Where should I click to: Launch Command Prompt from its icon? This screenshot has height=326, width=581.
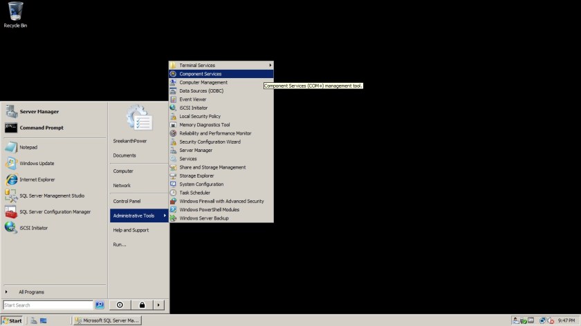point(11,128)
